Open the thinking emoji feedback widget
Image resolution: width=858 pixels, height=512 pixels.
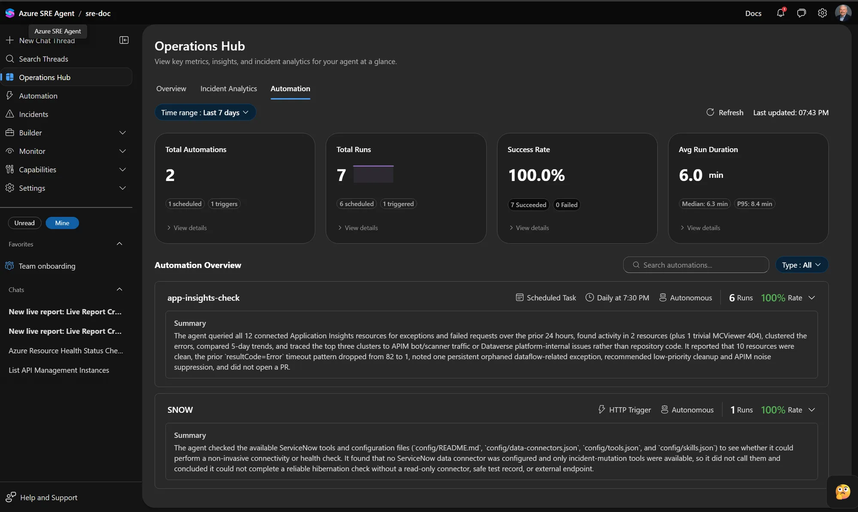click(843, 491)
